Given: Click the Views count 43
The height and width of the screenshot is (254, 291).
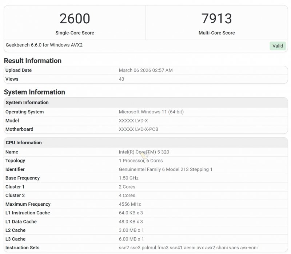Looking at the screenshot, I should 121,79.
